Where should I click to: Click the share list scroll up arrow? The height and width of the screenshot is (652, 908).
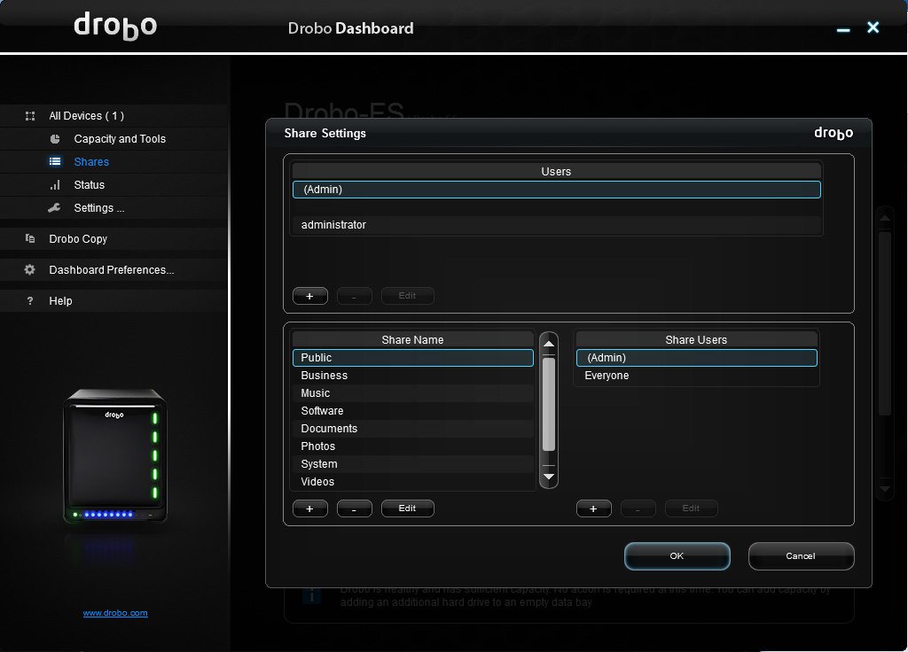tap(549, 345)
